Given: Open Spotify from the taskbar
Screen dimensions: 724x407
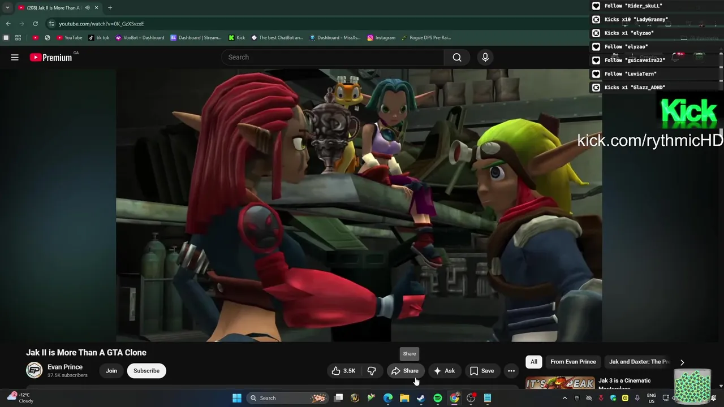Looking at the screenshot, I should point(438,398).
